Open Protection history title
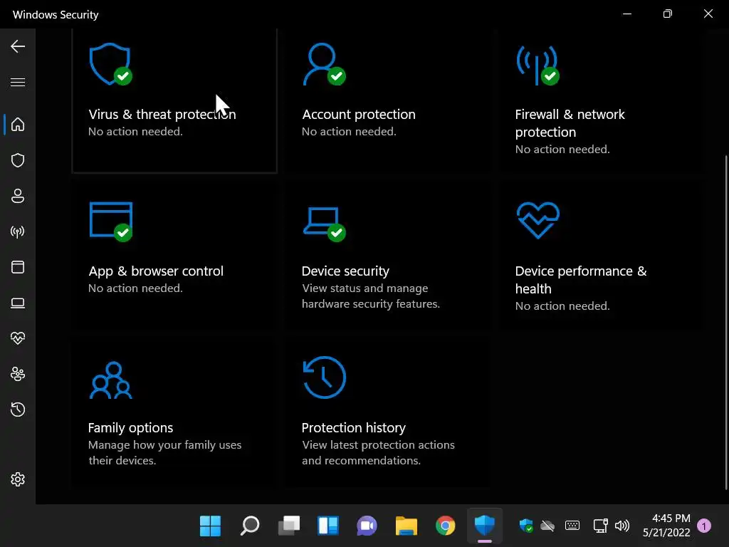The image size is (729, 547). (353, 427)
